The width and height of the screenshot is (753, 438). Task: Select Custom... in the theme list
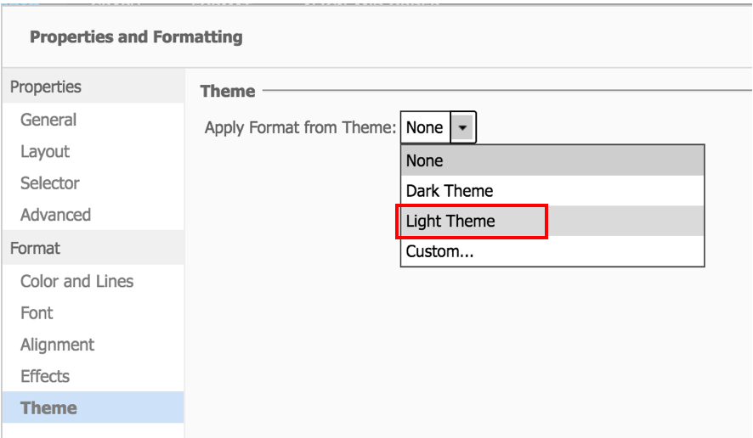pos(439,251)
